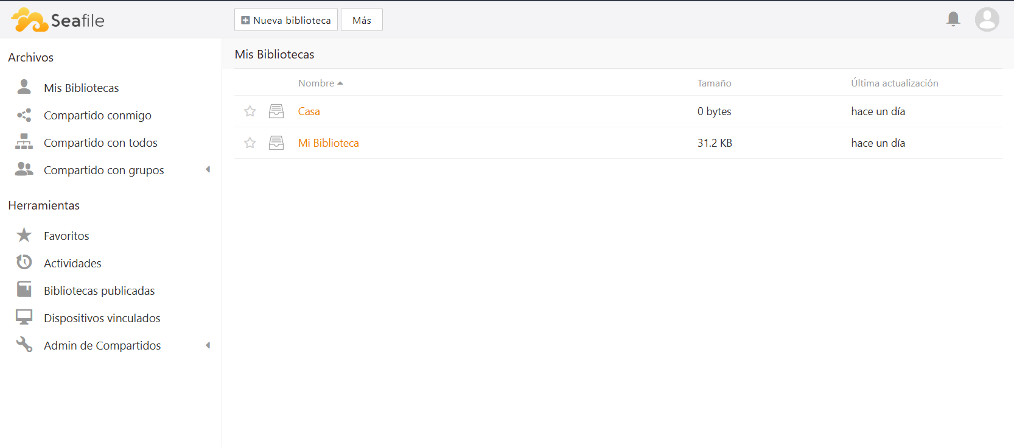Star the Mi Biblioteca library
The image size is (1014, 447).
[x=250, y=143]
